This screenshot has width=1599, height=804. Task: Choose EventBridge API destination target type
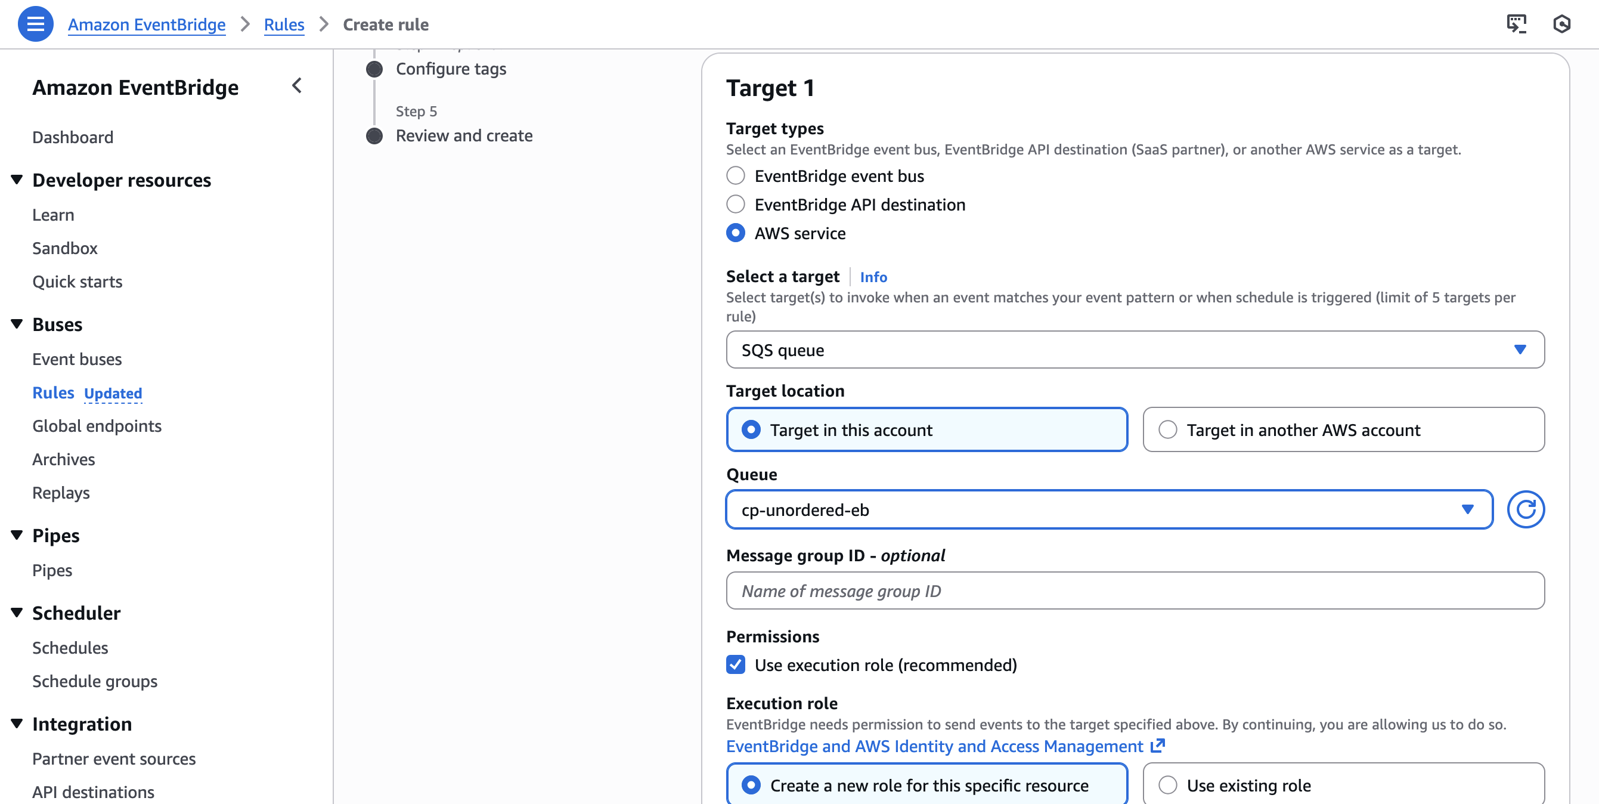[x=736, y=205]
